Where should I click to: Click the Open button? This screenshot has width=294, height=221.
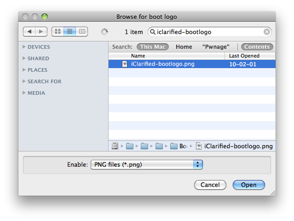pos(248,185)
